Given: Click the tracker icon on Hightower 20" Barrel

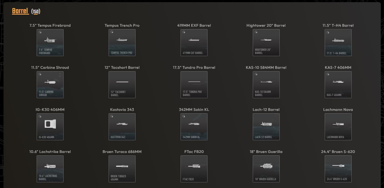Looking at the screenshot, I should click(x=255, y=32).
